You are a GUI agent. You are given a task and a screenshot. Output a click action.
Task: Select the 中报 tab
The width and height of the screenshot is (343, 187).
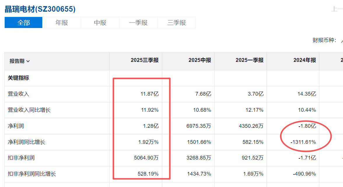point(100,22)
